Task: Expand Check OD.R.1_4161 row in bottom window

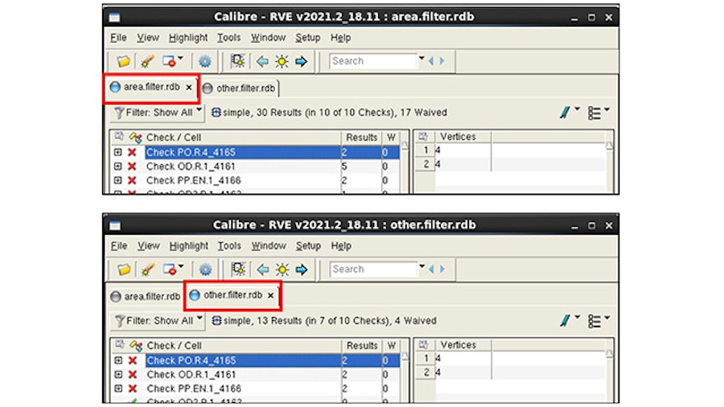Action: pos(118,374)
